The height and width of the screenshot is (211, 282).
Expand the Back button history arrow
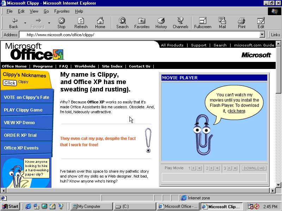coord(25,23)
